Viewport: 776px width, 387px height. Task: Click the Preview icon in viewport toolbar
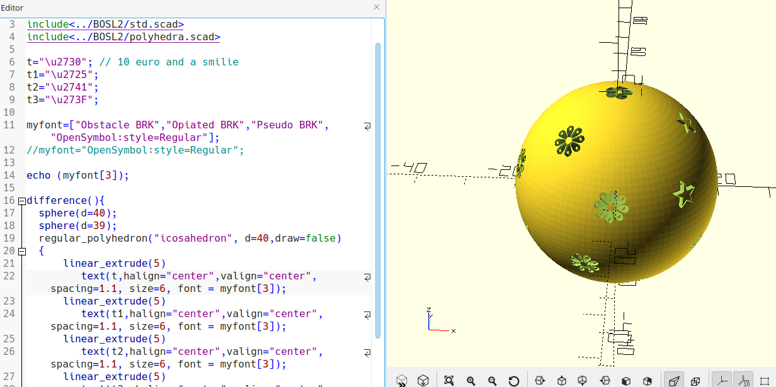pos(402,381)
